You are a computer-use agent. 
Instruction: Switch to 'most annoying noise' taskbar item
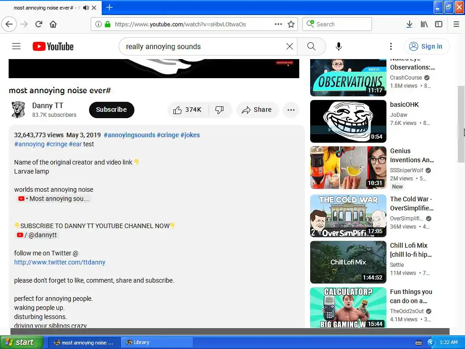pyautogui.click(x=84, y=343)
